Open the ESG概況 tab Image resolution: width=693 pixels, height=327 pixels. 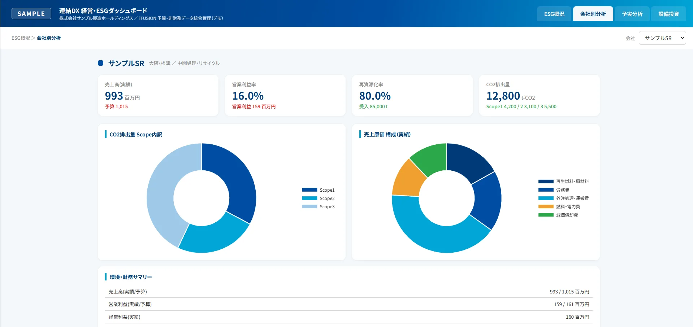pos(554,14)
